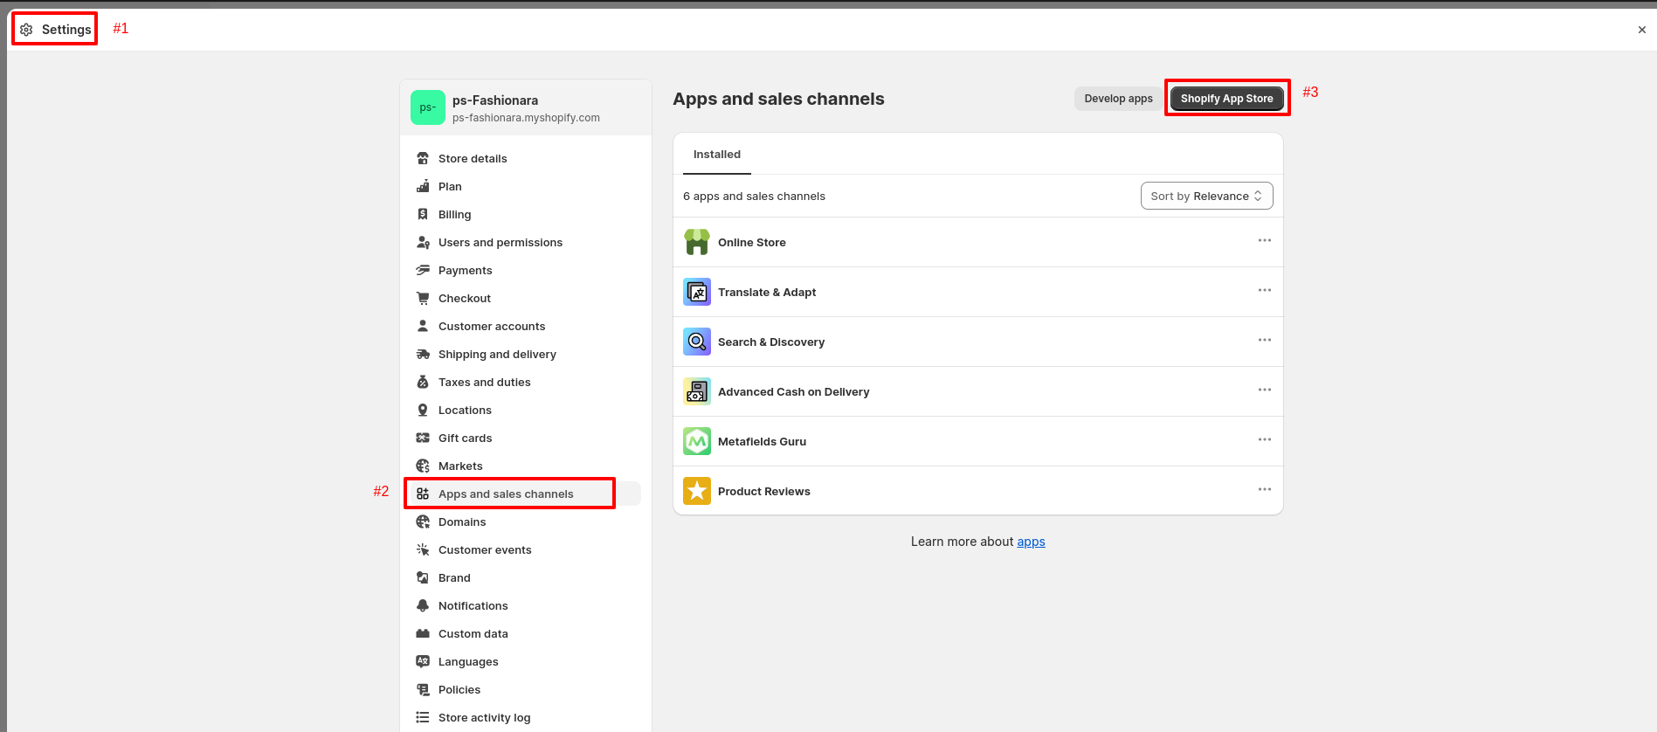Click the Languages translate icon
The image size is (1657, 732).
pos(423,661)
